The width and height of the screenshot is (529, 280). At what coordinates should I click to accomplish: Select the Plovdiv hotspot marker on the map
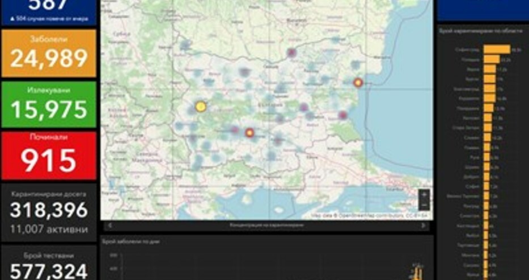point(249,133)
